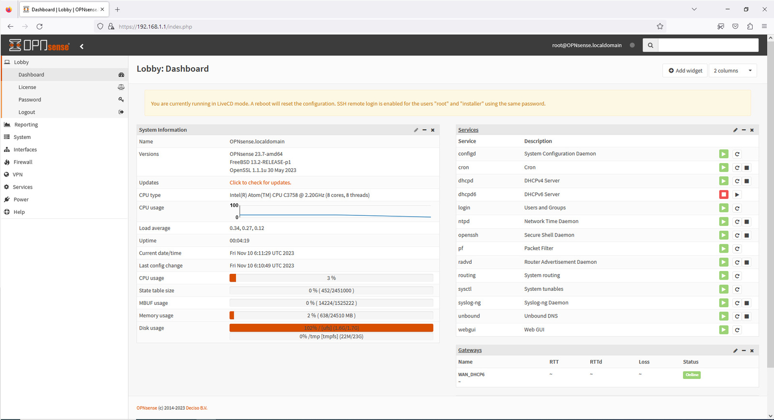Image resolution: width=774 pixels, height=420 pixels.
Task: Expand the VPN menu
Action: click(x=64, y=175)
